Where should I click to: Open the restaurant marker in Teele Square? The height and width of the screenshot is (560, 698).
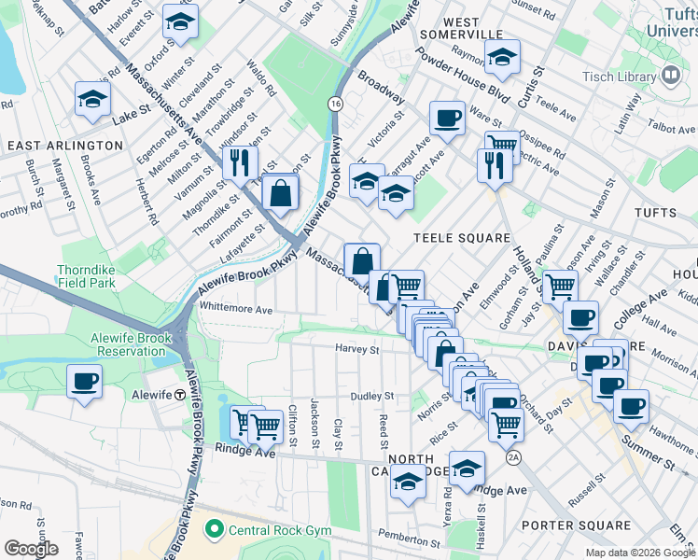point(495,169)
